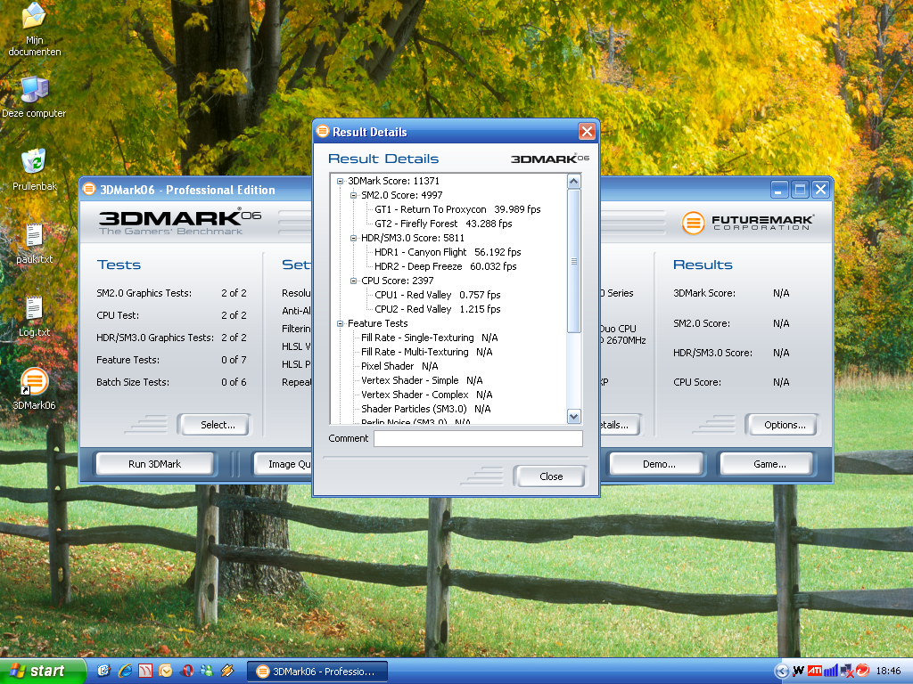Click blue signal bars tray icon

point(830,672)
